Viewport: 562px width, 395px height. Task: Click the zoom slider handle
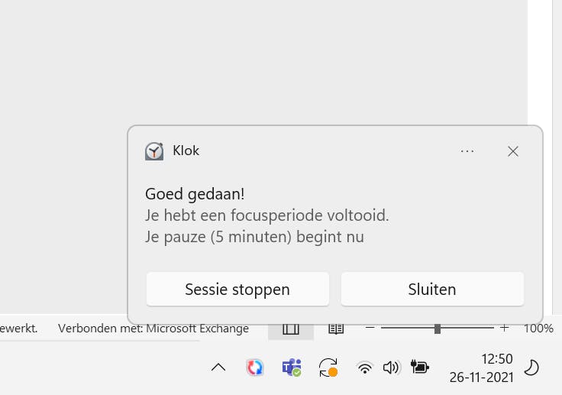[437, 329]
